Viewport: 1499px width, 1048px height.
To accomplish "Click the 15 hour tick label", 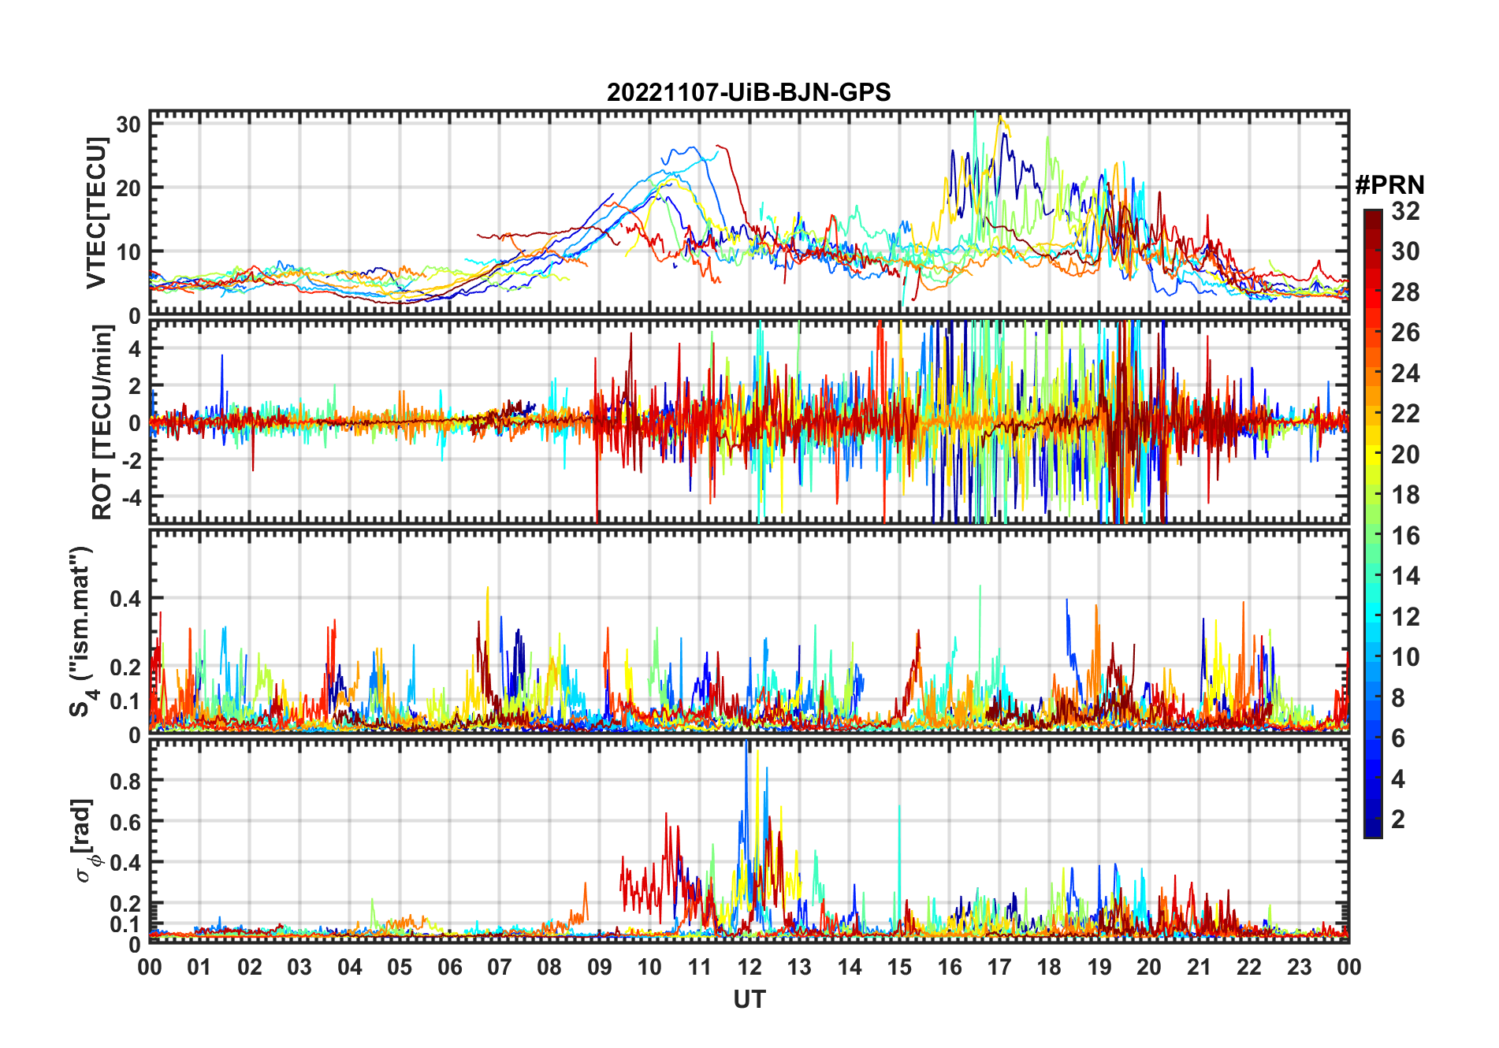I will [899, 967].
